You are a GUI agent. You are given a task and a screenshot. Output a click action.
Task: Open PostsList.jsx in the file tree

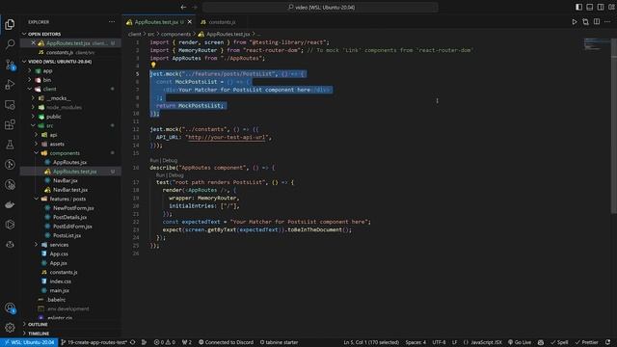click(x=67, y=235)
